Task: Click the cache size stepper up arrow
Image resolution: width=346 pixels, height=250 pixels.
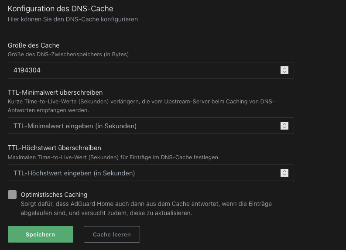Action: click(x=284, y=68)
